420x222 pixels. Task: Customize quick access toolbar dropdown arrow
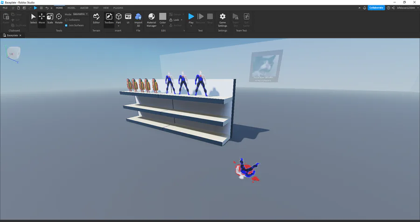point(51,8)
